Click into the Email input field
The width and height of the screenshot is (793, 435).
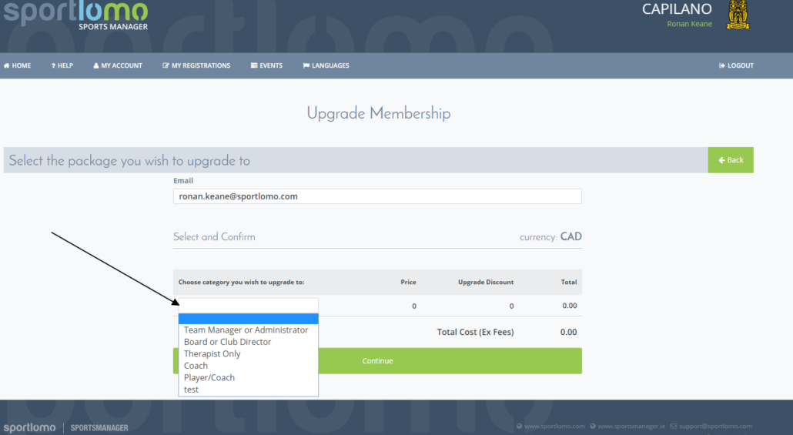(x=377, y=196)
